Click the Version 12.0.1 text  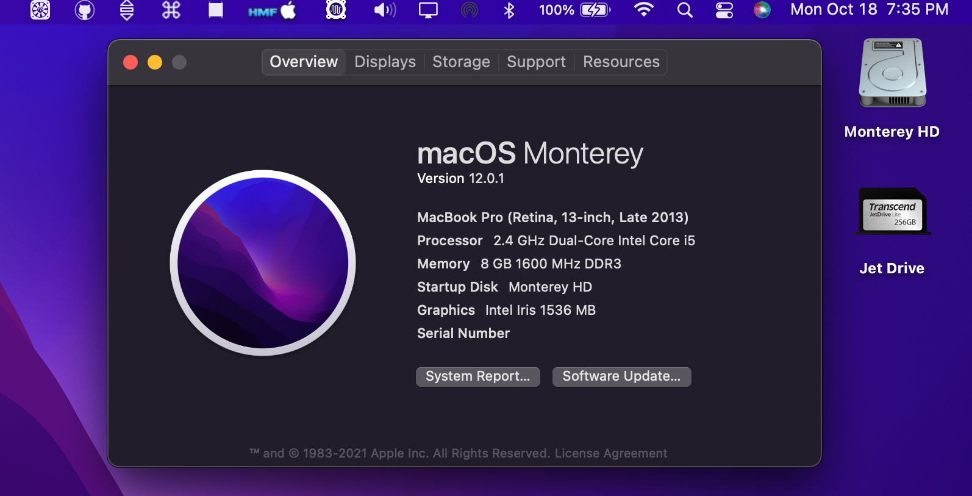tap(460, 179)
